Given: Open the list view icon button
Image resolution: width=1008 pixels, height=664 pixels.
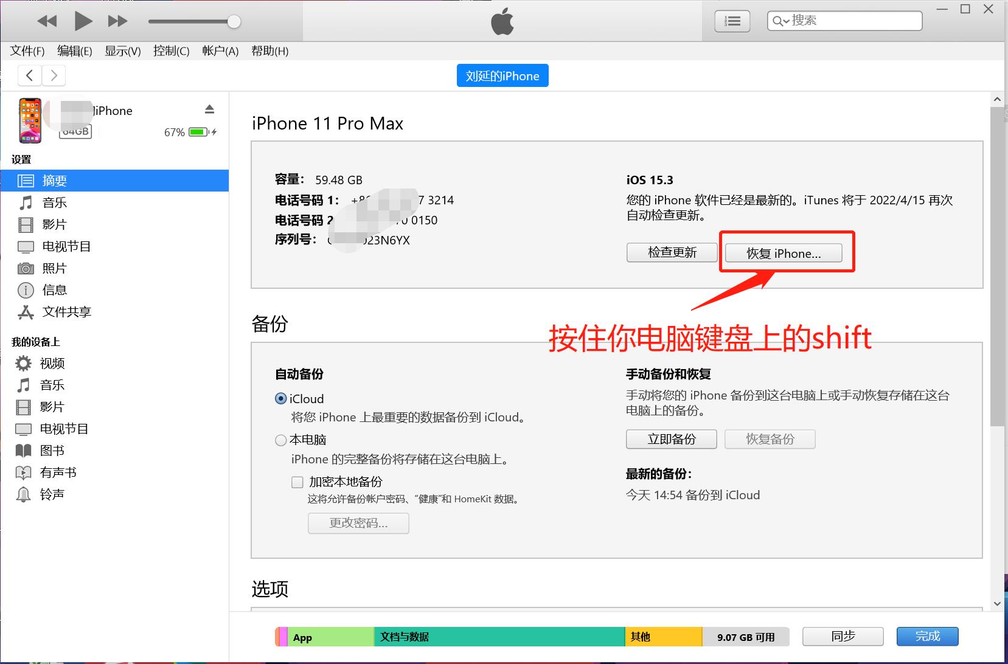Looking at the screenshot, I should 732,21.
